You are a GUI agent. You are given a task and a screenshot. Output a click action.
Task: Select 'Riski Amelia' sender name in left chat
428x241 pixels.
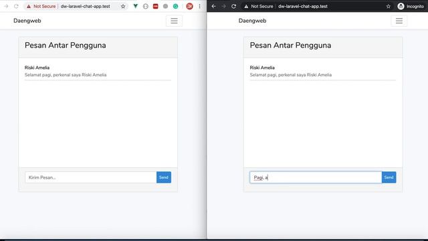point(37,68)
